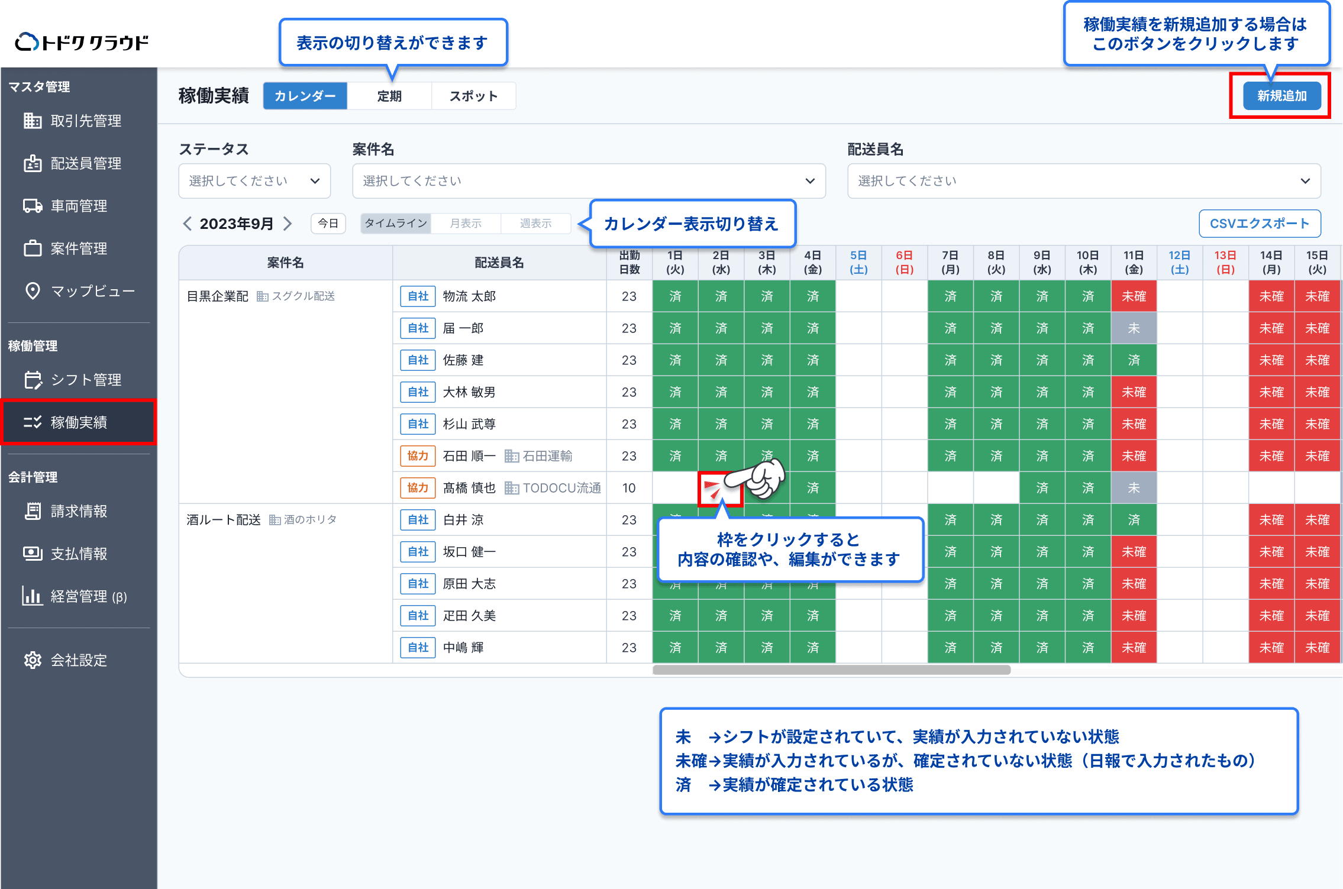Click the 会社設定 gear icon
The height and width of the screenshot is (889, 1343).
(x=33, y=660)
